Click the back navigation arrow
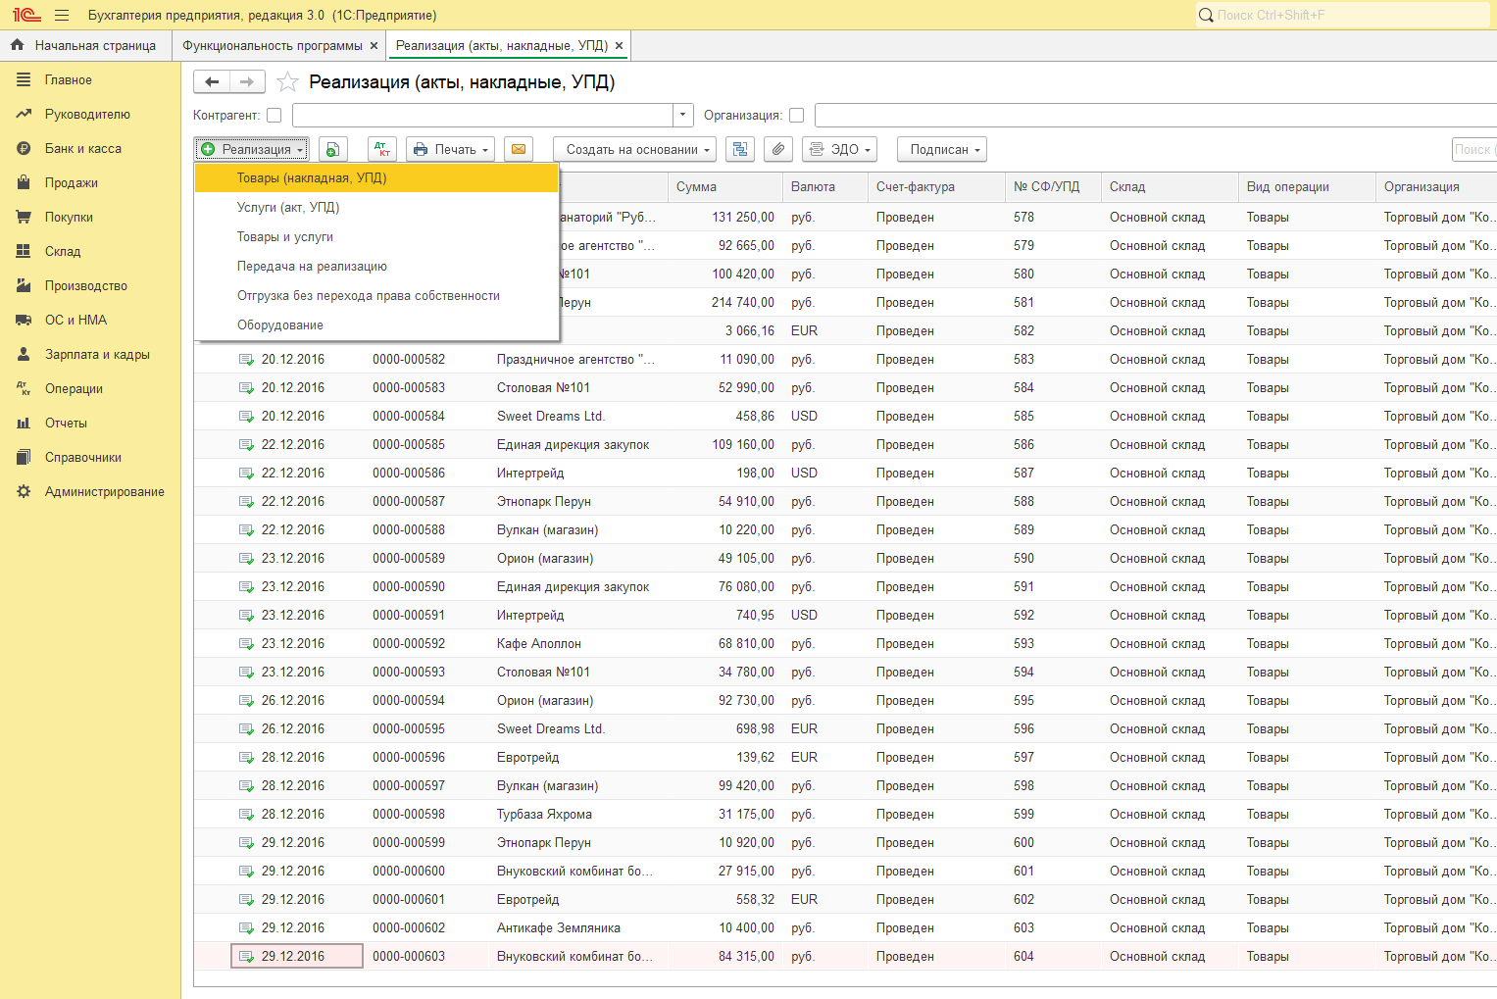 point(212,82)
